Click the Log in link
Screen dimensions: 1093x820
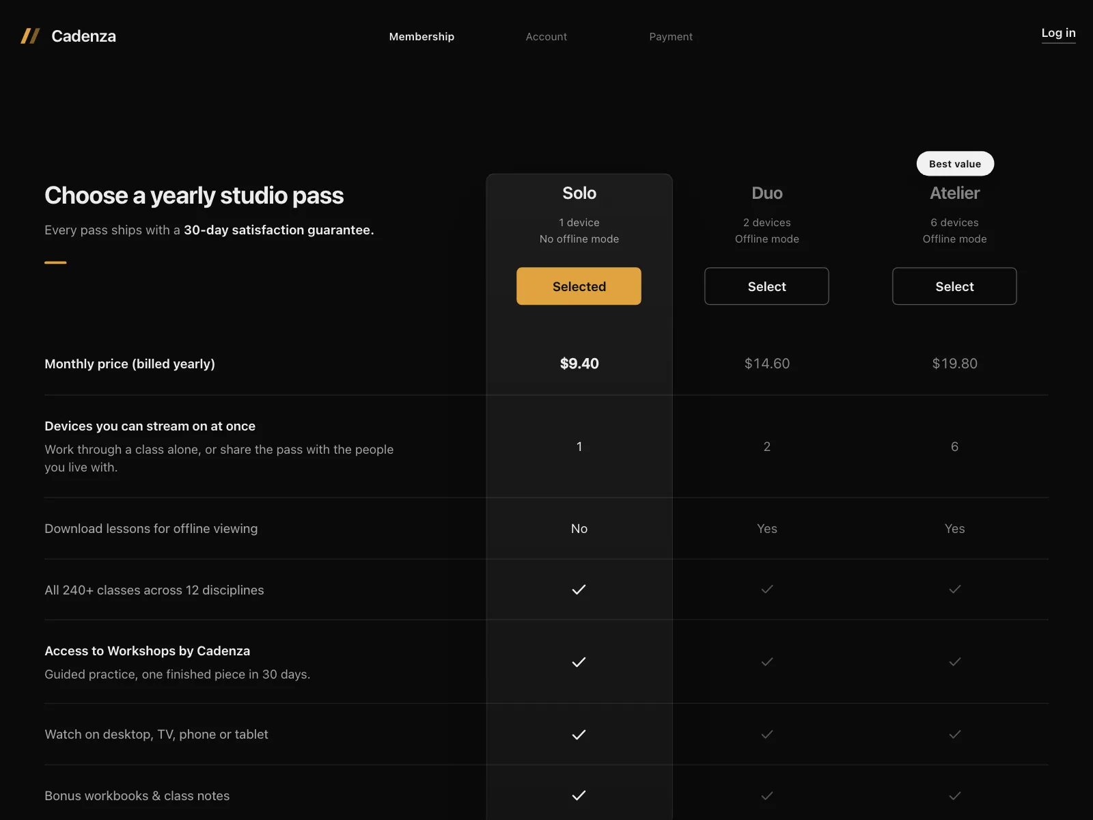click(1058, 33)
